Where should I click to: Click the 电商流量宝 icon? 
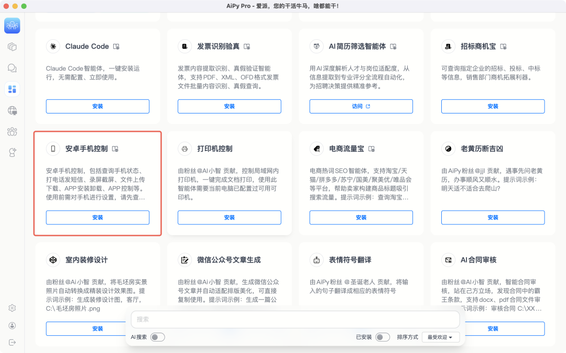(x=317, y=149)
